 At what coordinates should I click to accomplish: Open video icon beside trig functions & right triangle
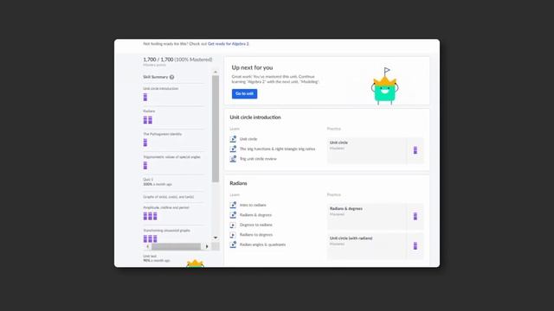pos(233,149)
